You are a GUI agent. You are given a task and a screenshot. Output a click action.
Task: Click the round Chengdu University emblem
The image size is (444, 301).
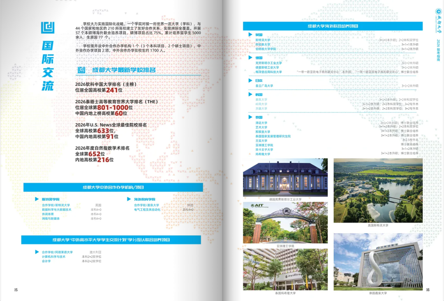[x=438, y=11]
